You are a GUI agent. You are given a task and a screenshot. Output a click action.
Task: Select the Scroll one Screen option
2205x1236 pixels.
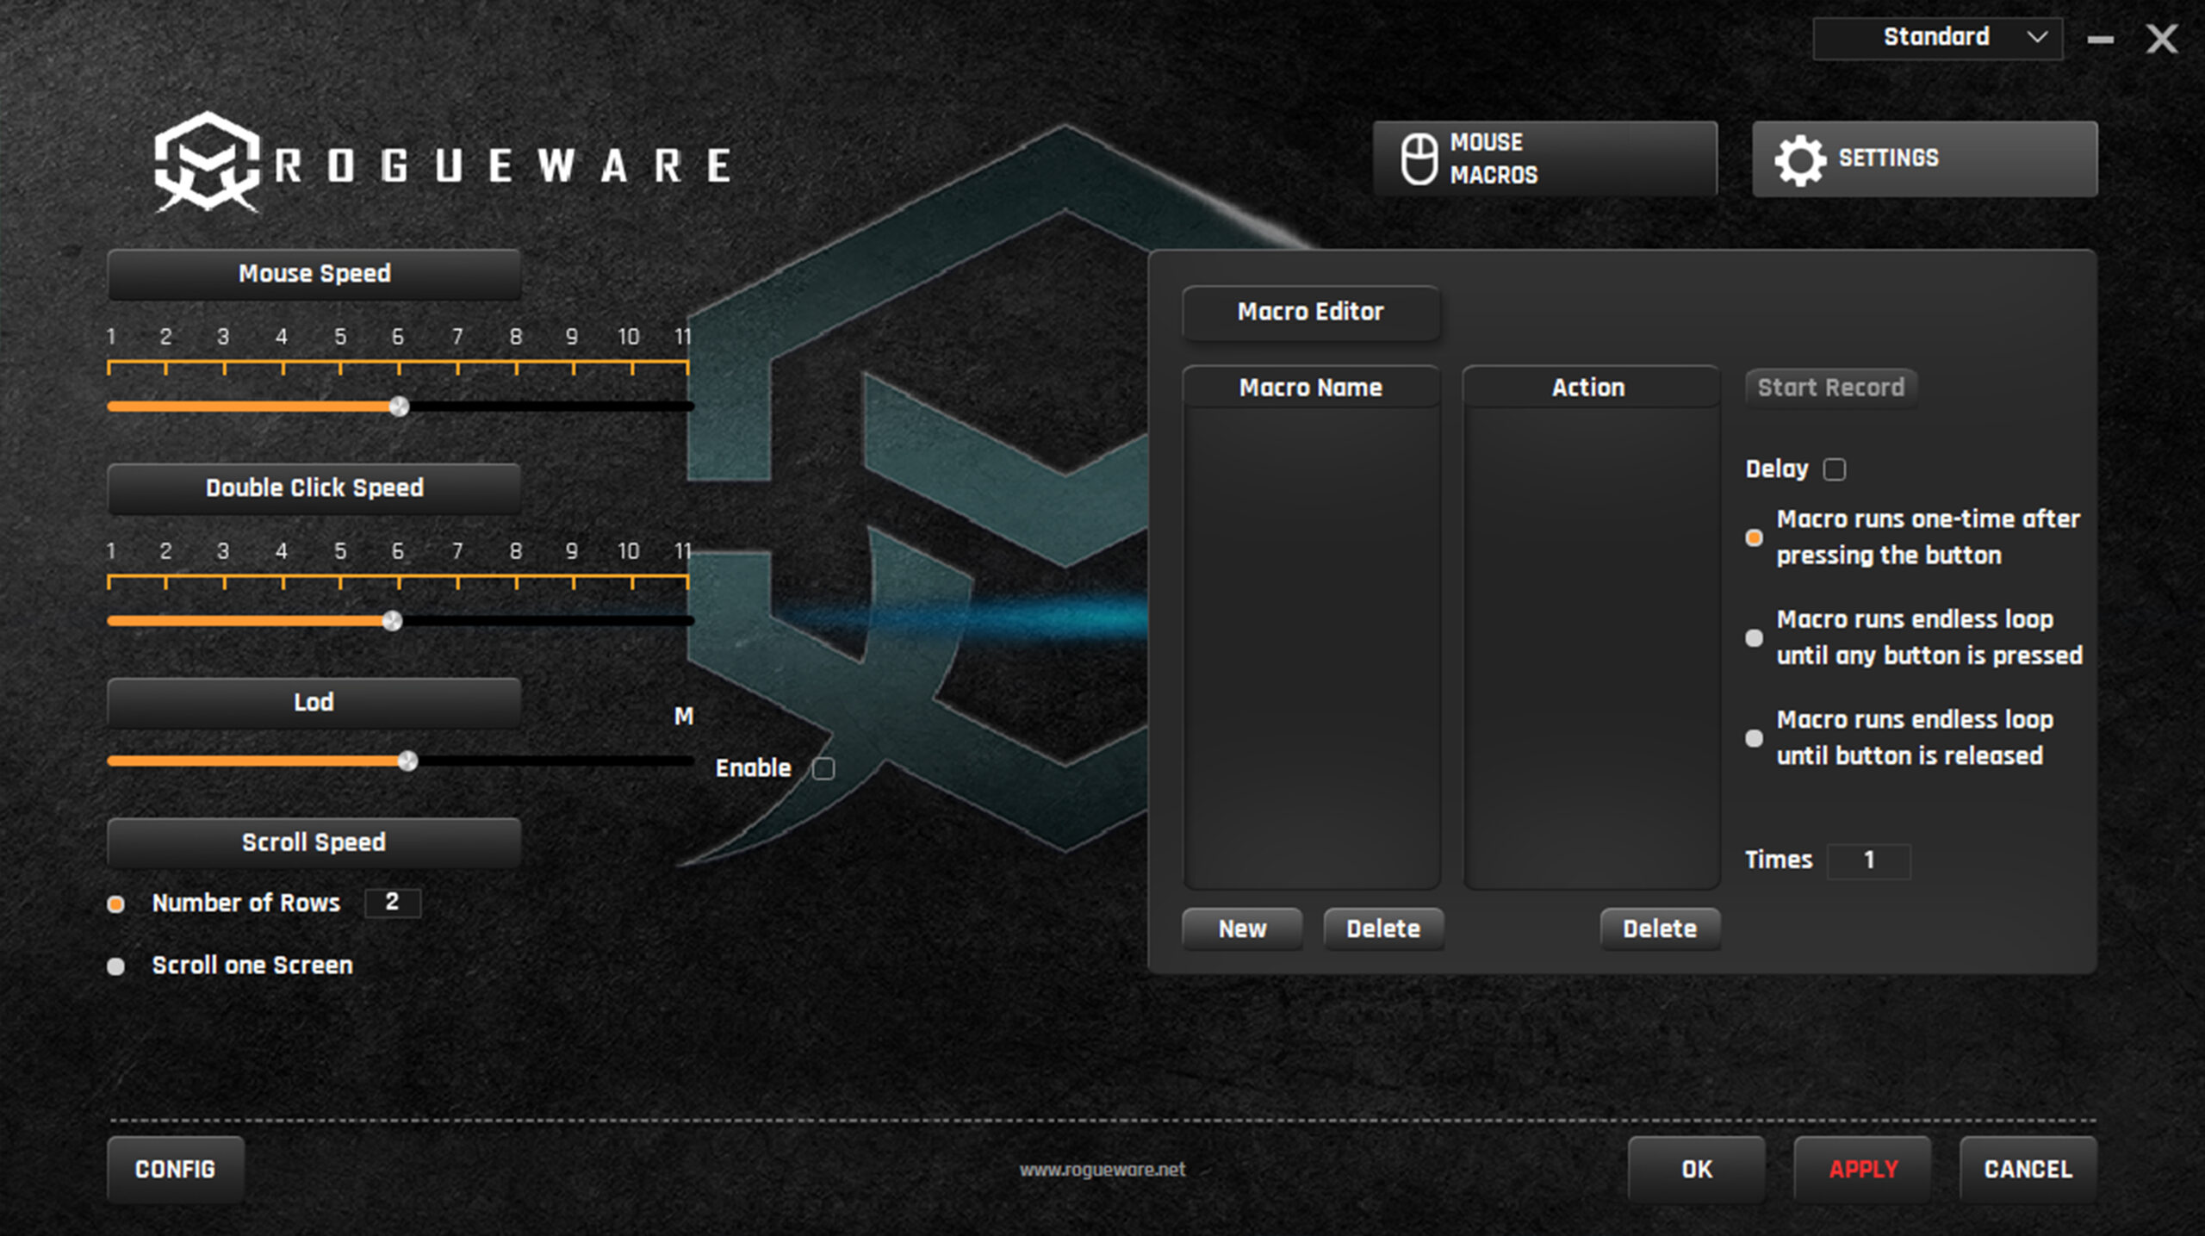click(x=115, y=966)
